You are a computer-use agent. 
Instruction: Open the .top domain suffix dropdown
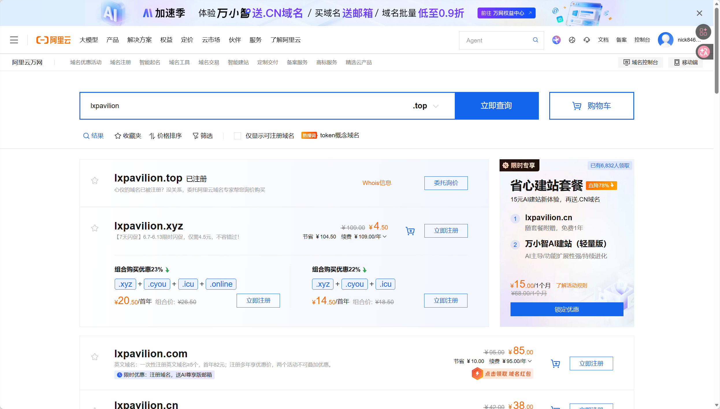coord(426,106)
